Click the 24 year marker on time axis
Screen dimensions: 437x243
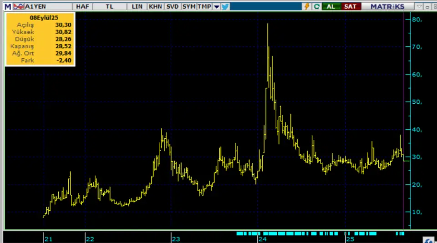pos(262,238)
